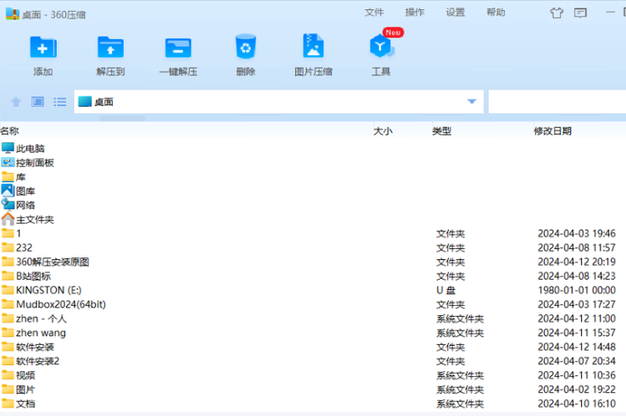Switch to large icon view mode
The height and width of the screenshot is (416, 626).
pos(37,102)
